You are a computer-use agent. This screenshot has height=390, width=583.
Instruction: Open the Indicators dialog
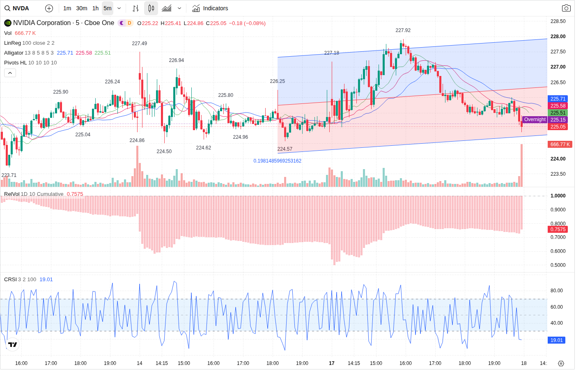pos(210,8)
